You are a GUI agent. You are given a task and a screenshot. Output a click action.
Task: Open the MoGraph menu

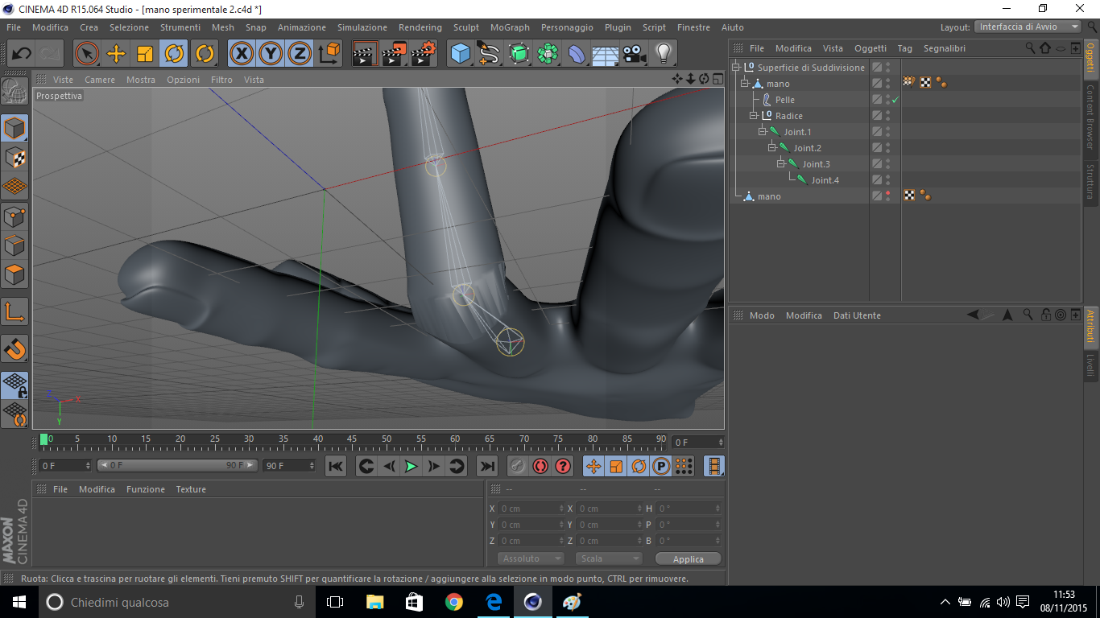click(510, 27)
